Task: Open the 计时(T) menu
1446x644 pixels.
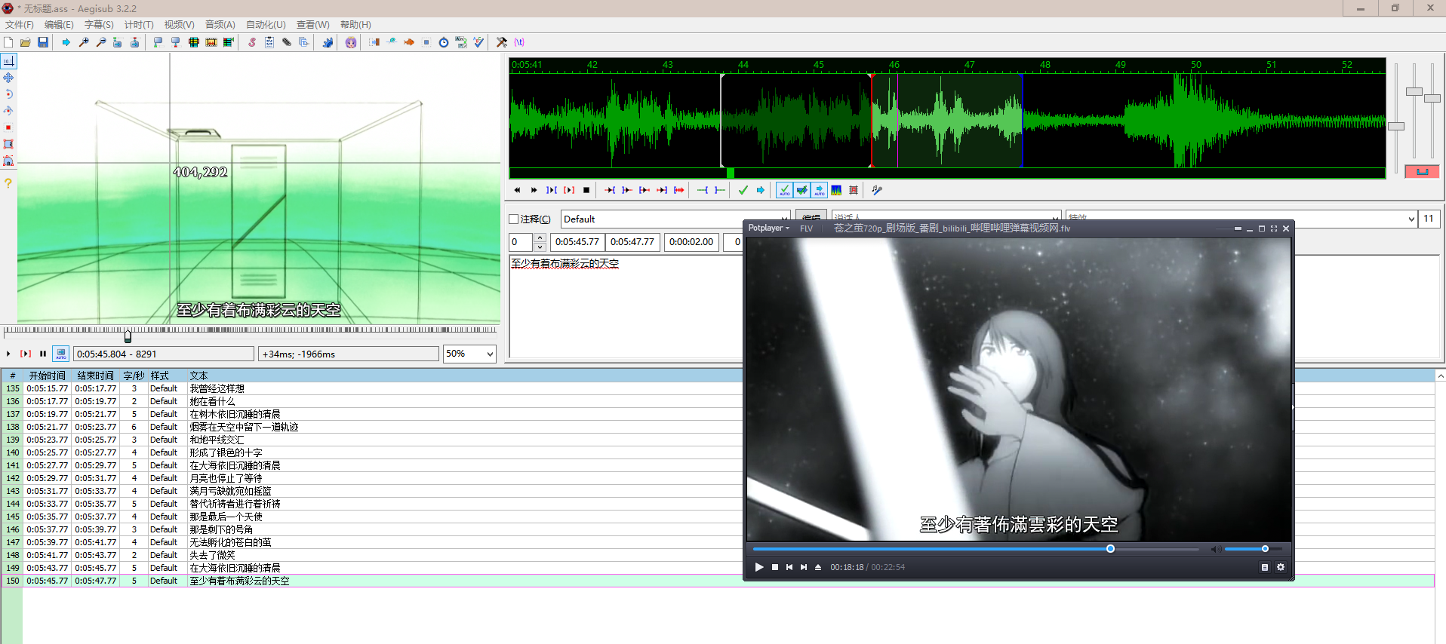Action: click(x=139, y=25)
